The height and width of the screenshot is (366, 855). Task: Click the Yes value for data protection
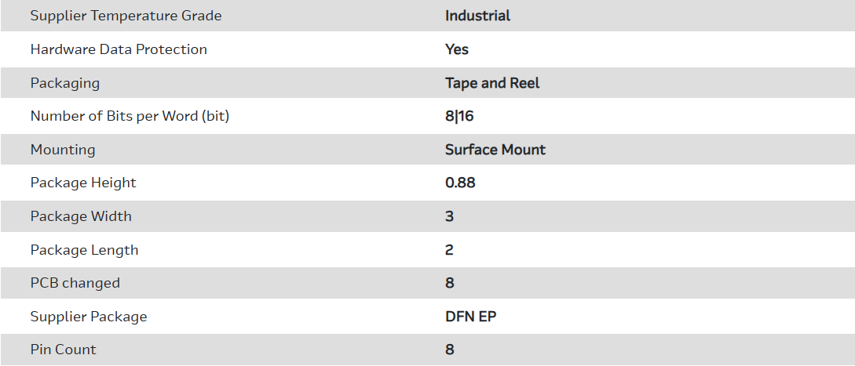click(456, 49)
